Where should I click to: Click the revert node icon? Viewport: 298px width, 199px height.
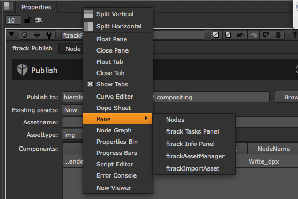(265, 35)
